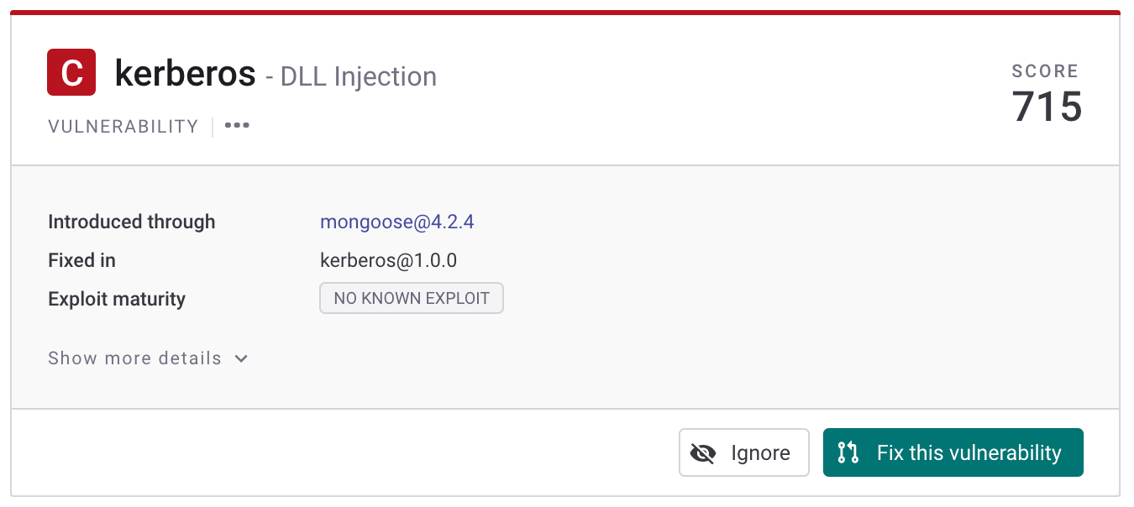This screenshot has width=1134, height=507.
Task: Click the DLL Injection vulnerability name
Action: [359, 76]
